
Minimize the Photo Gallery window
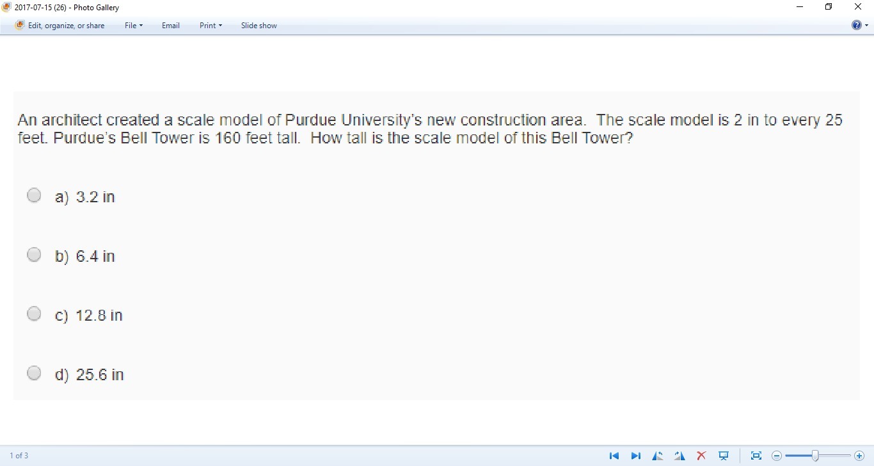point(800,7)
